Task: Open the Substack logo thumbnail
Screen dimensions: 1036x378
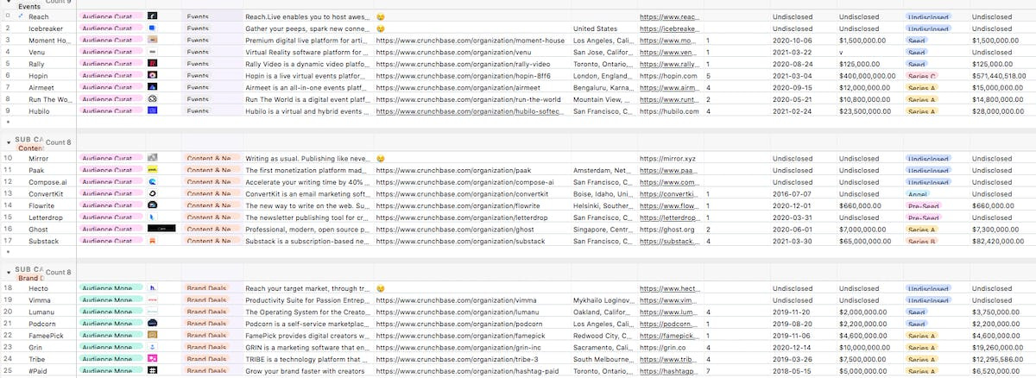Action: pyautogui.click(x=152, y=241)
